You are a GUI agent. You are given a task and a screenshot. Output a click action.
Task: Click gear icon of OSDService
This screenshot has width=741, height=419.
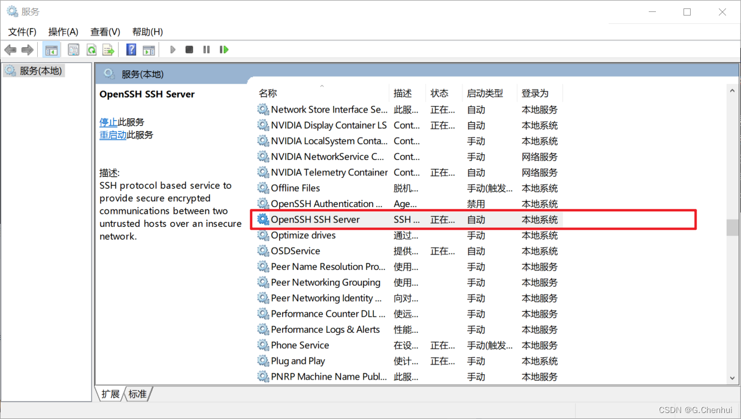click(x=263, y=251)
